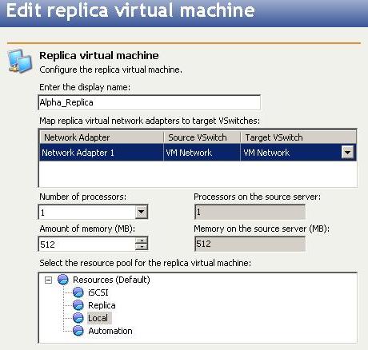
Task: Open the Number of processors dropdown
Action: (x=142, y=212)
